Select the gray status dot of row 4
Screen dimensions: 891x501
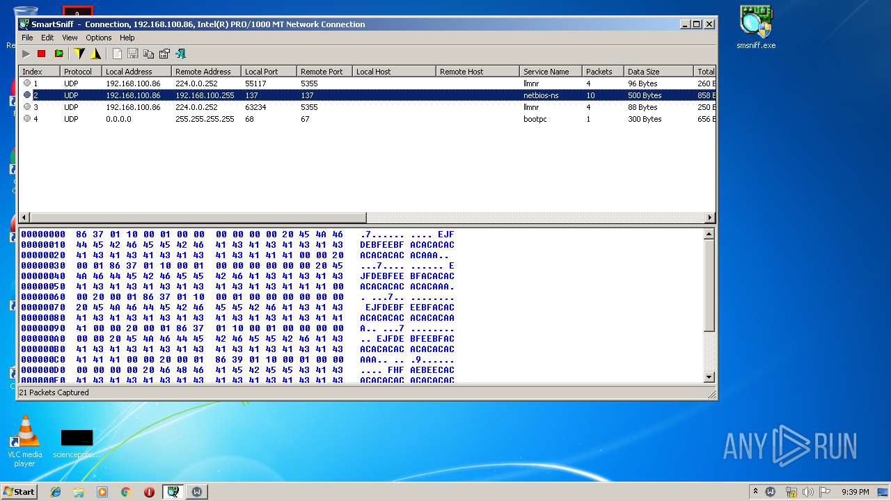coord(27,118)
